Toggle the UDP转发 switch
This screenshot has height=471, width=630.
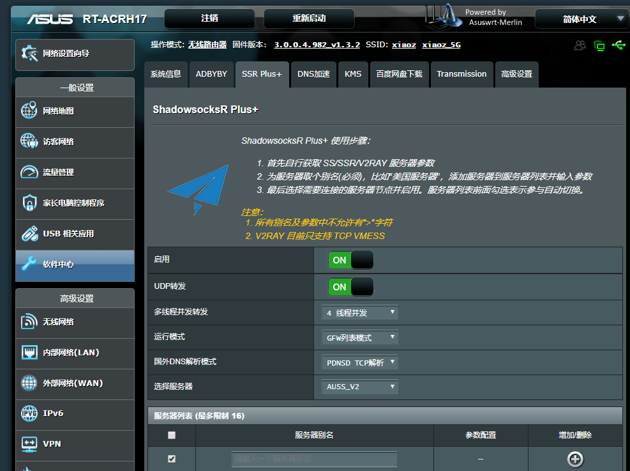pos(350,287)
